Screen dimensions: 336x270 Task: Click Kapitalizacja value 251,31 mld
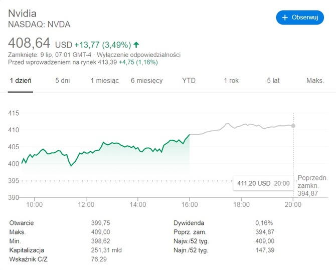point(106,250)
